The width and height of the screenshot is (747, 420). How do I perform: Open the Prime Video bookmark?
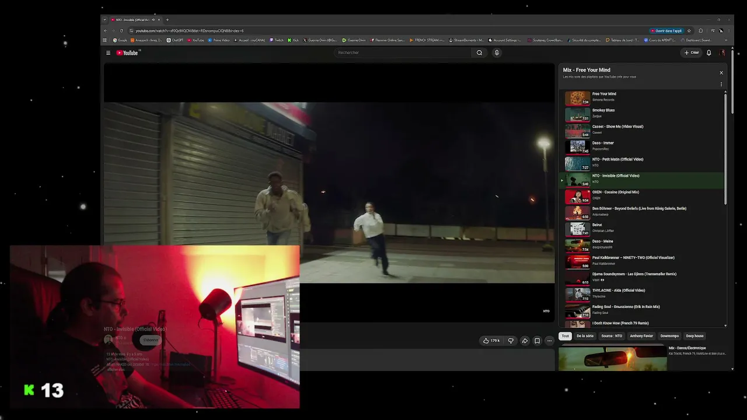[x=219, y=40]
